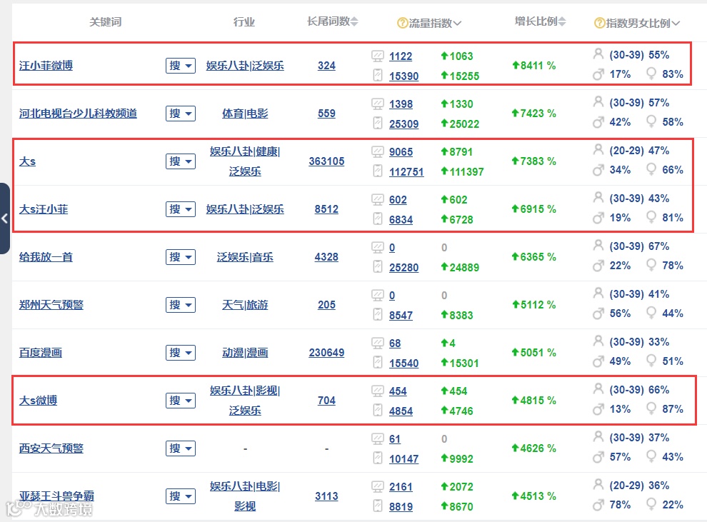Sort by 长尾词数 column arrows
The height and width of the screenshot is (522, 707).
(354, 21)
